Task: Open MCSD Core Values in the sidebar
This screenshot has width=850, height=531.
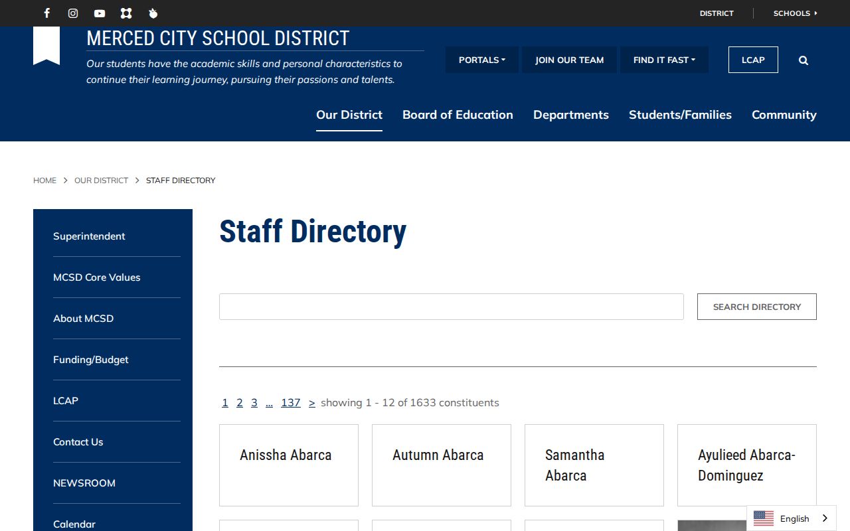Action: click(x=97, y=277)
